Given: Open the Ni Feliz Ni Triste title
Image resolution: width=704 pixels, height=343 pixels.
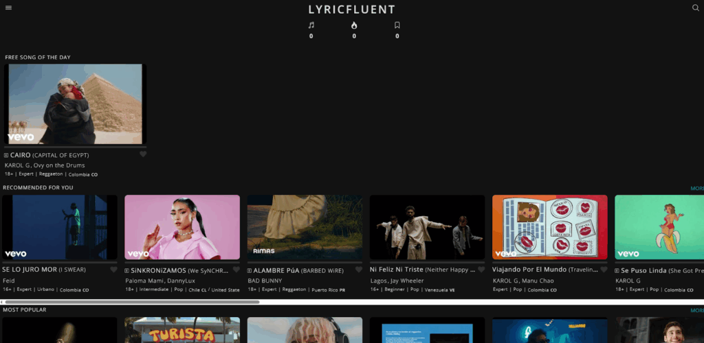Looking at the screenshot, I should [x=422, y=270].
